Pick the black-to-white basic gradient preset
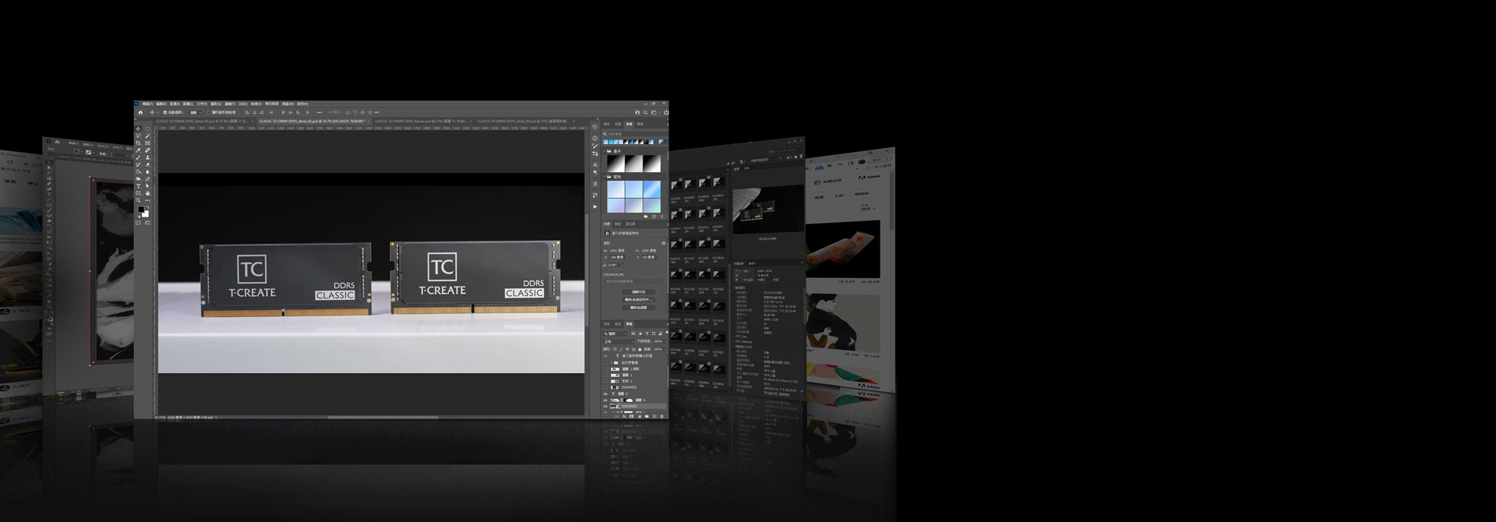 pos(616,164)
